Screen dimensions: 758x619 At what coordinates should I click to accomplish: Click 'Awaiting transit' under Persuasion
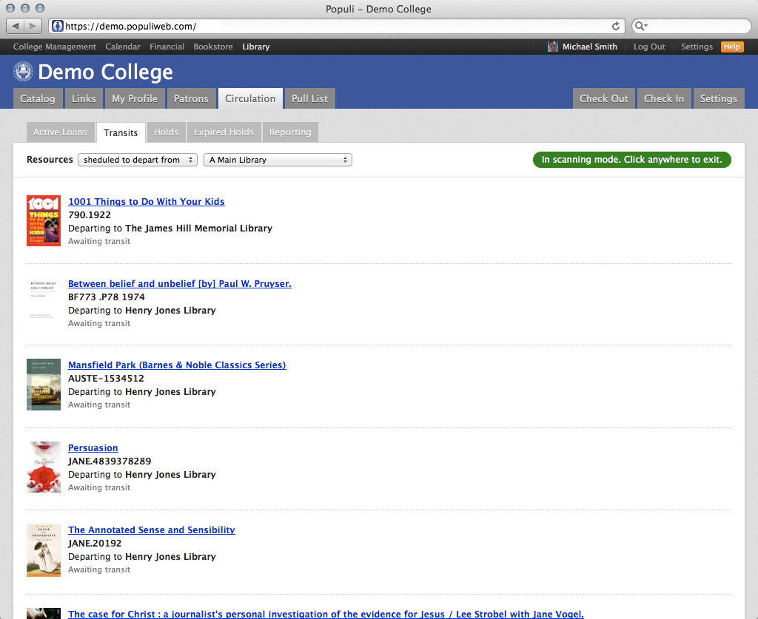pyautogui.click(x=99, y=487)
